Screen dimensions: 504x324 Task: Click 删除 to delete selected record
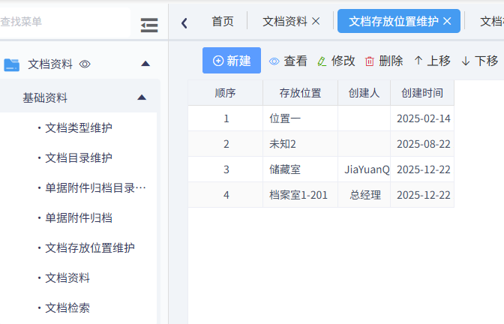coord(384,61)
